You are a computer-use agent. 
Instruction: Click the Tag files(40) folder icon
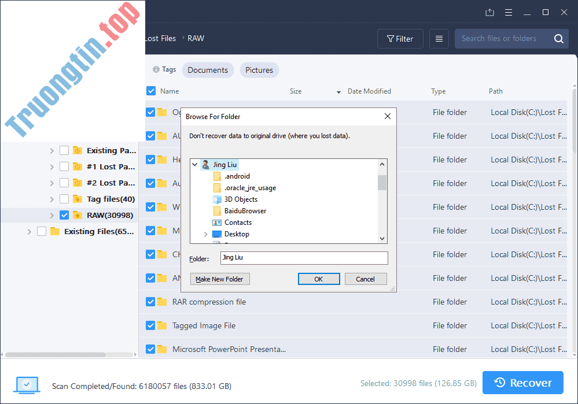(x=78, y=199)
